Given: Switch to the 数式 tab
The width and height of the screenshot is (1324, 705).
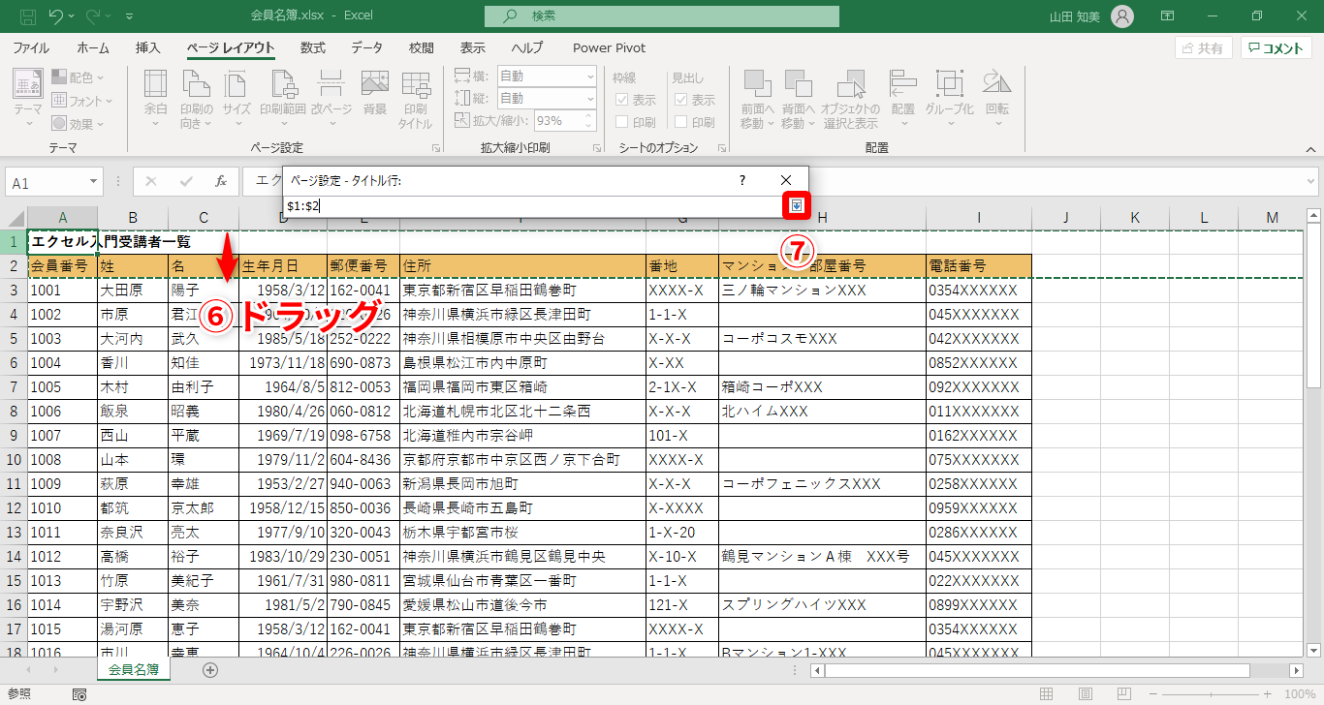Looking at the screenshot, I should coord(313,48).
